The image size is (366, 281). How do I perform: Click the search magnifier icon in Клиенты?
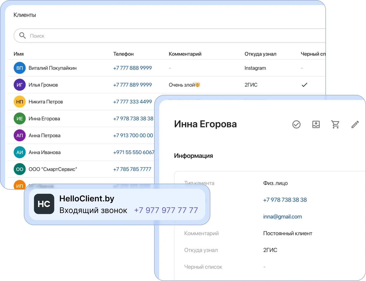[23, 36]
